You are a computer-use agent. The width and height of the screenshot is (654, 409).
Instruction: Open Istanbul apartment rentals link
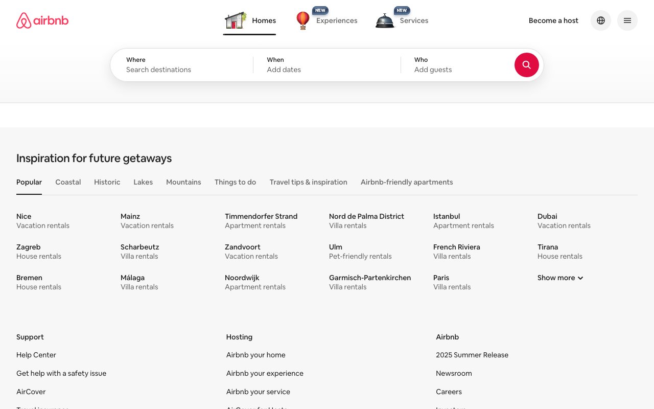[463, 221]
